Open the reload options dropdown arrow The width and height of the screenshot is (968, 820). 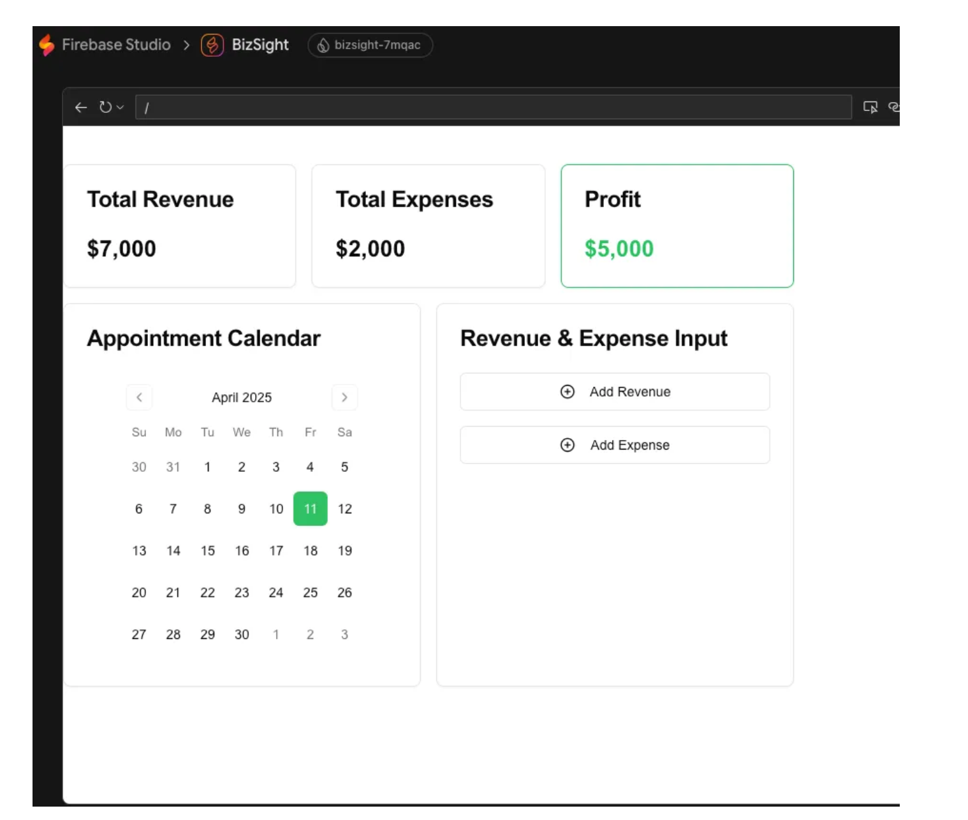pyautogui.click(x=120, y=107)
